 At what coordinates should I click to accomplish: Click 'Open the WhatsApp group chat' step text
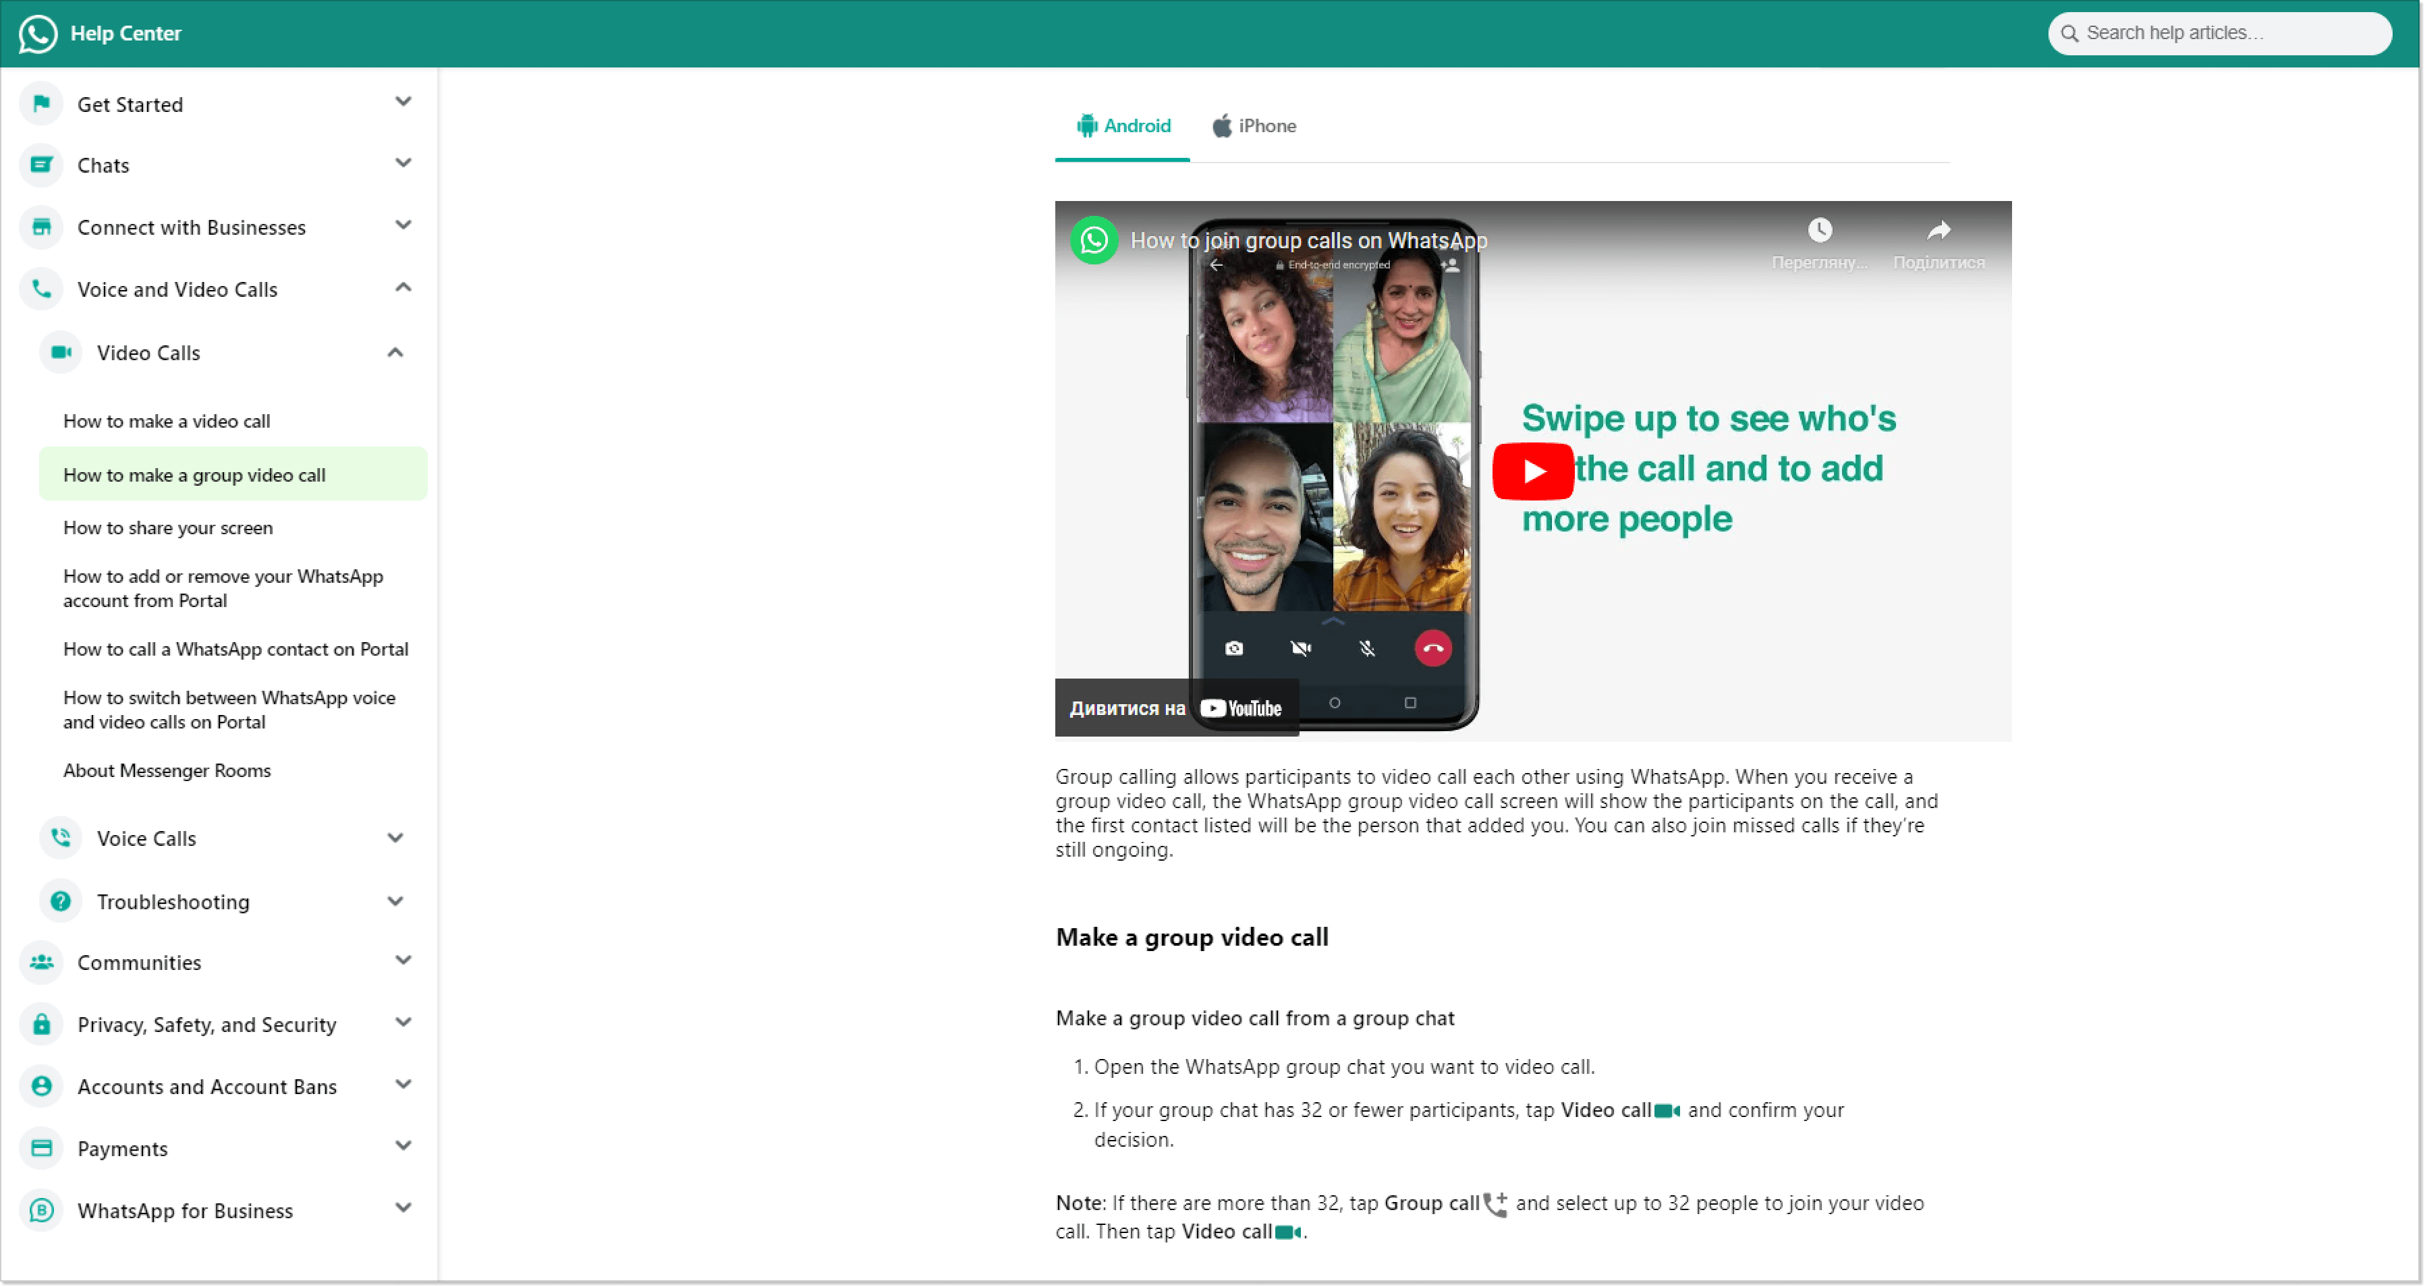[x=1343, y=1068]
